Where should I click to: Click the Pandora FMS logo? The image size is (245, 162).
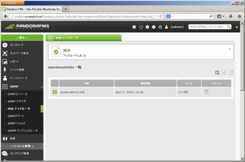[27, 27]
